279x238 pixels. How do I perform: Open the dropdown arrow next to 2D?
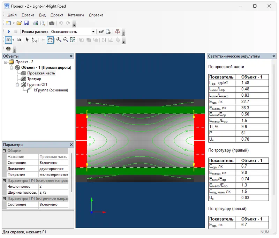[x=13, y=40]
